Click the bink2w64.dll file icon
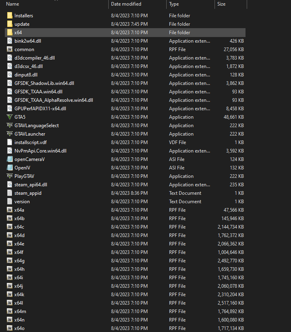The height and width of the screenshot is (332, 291). tap(10, 41)
